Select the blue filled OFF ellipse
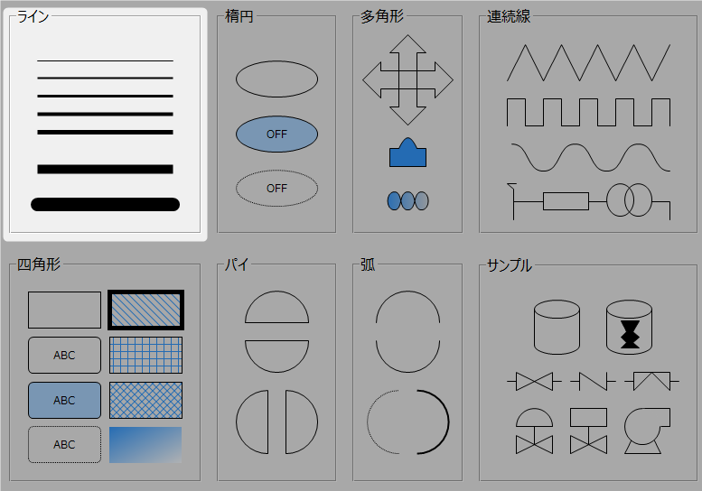 click(x=276, y=134)
